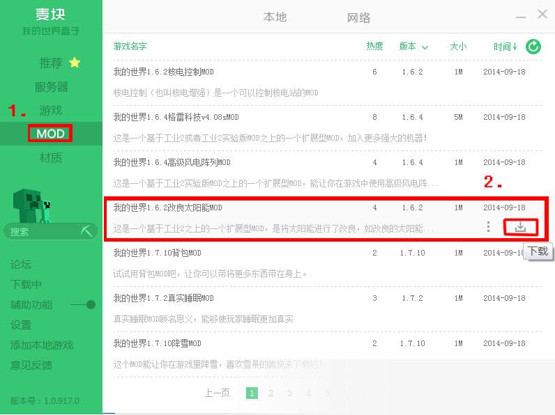555x415 pixels.
Task: Click the 版本号：1.0.917.0 text
Action: click(45, 400)
